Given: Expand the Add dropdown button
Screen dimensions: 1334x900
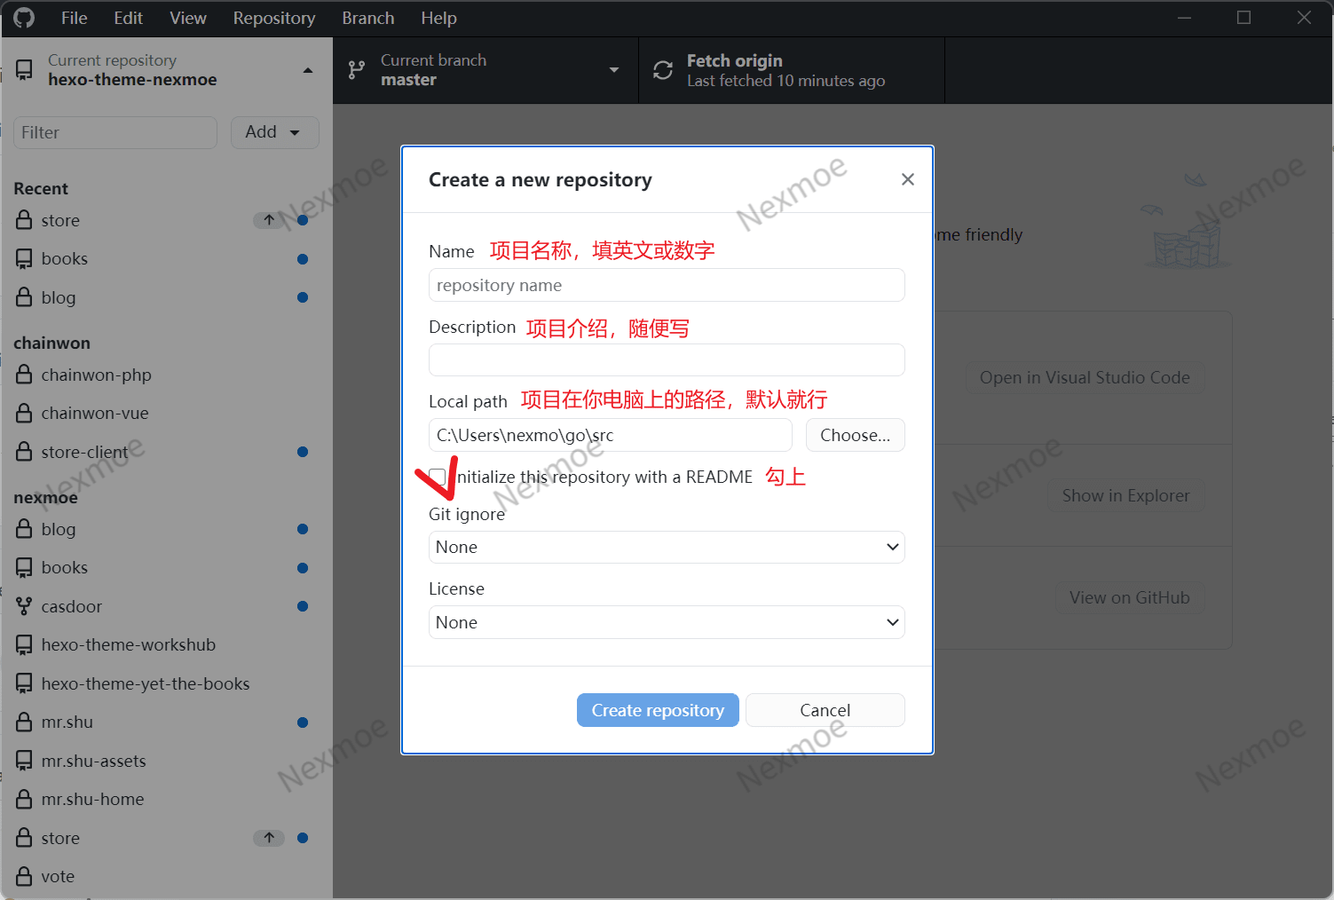Looking at the screenshot, I should [274, 132].
